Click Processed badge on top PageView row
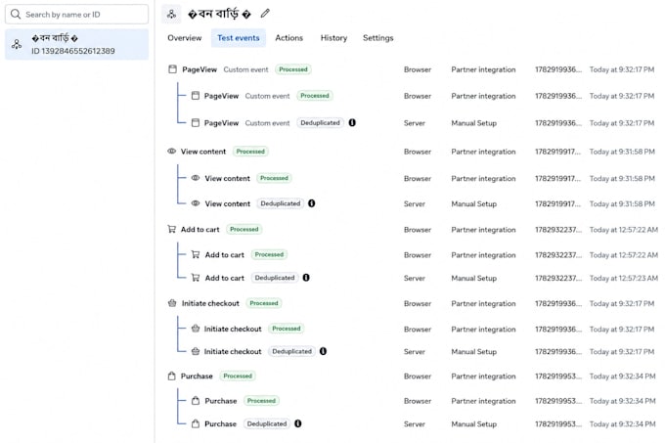 (x=293, y=69)
